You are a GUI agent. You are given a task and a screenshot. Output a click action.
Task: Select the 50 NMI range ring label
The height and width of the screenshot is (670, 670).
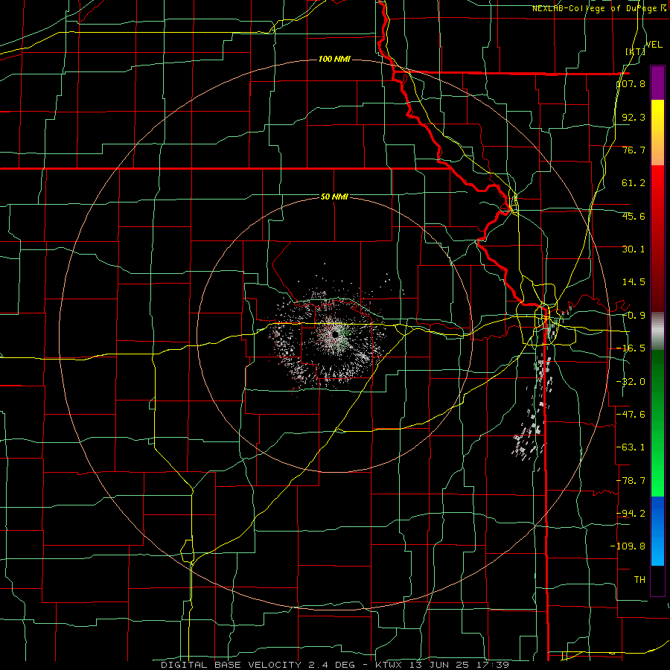[x=334, y=197]
